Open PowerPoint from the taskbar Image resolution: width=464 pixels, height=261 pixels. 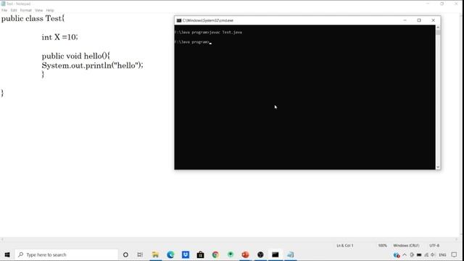click(245, 254)
